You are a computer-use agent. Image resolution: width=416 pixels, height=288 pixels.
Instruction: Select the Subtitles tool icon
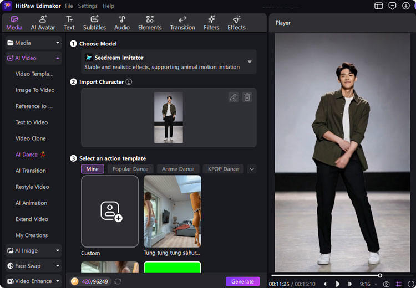click(94, 19)
